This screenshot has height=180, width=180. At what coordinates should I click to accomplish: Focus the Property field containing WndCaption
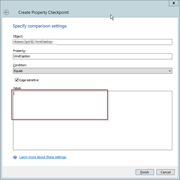pos(92,56)
